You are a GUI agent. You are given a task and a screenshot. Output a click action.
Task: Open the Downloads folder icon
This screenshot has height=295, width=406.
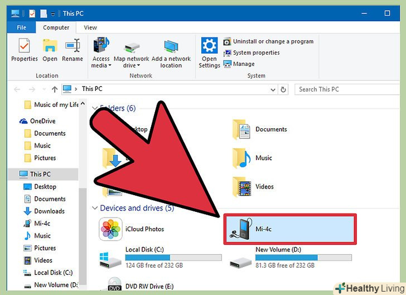point(112,158)
